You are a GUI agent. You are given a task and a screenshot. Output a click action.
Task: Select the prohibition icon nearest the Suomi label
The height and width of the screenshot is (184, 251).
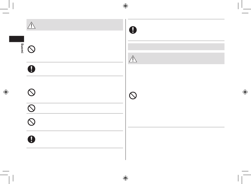pos(31,49)
